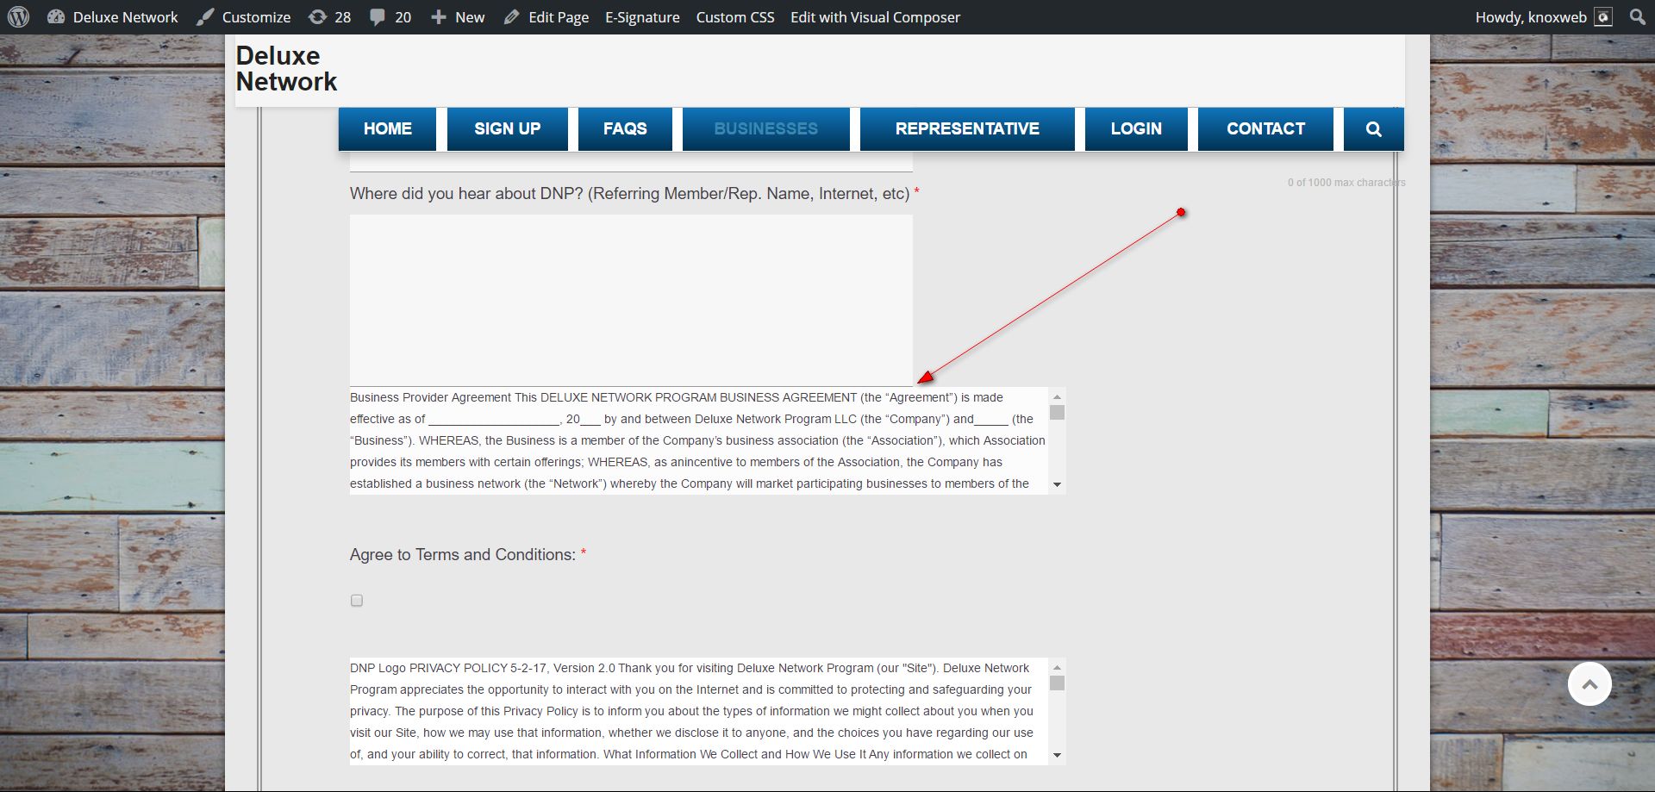Check the Agree to Terms checkbox

[357, 601]
